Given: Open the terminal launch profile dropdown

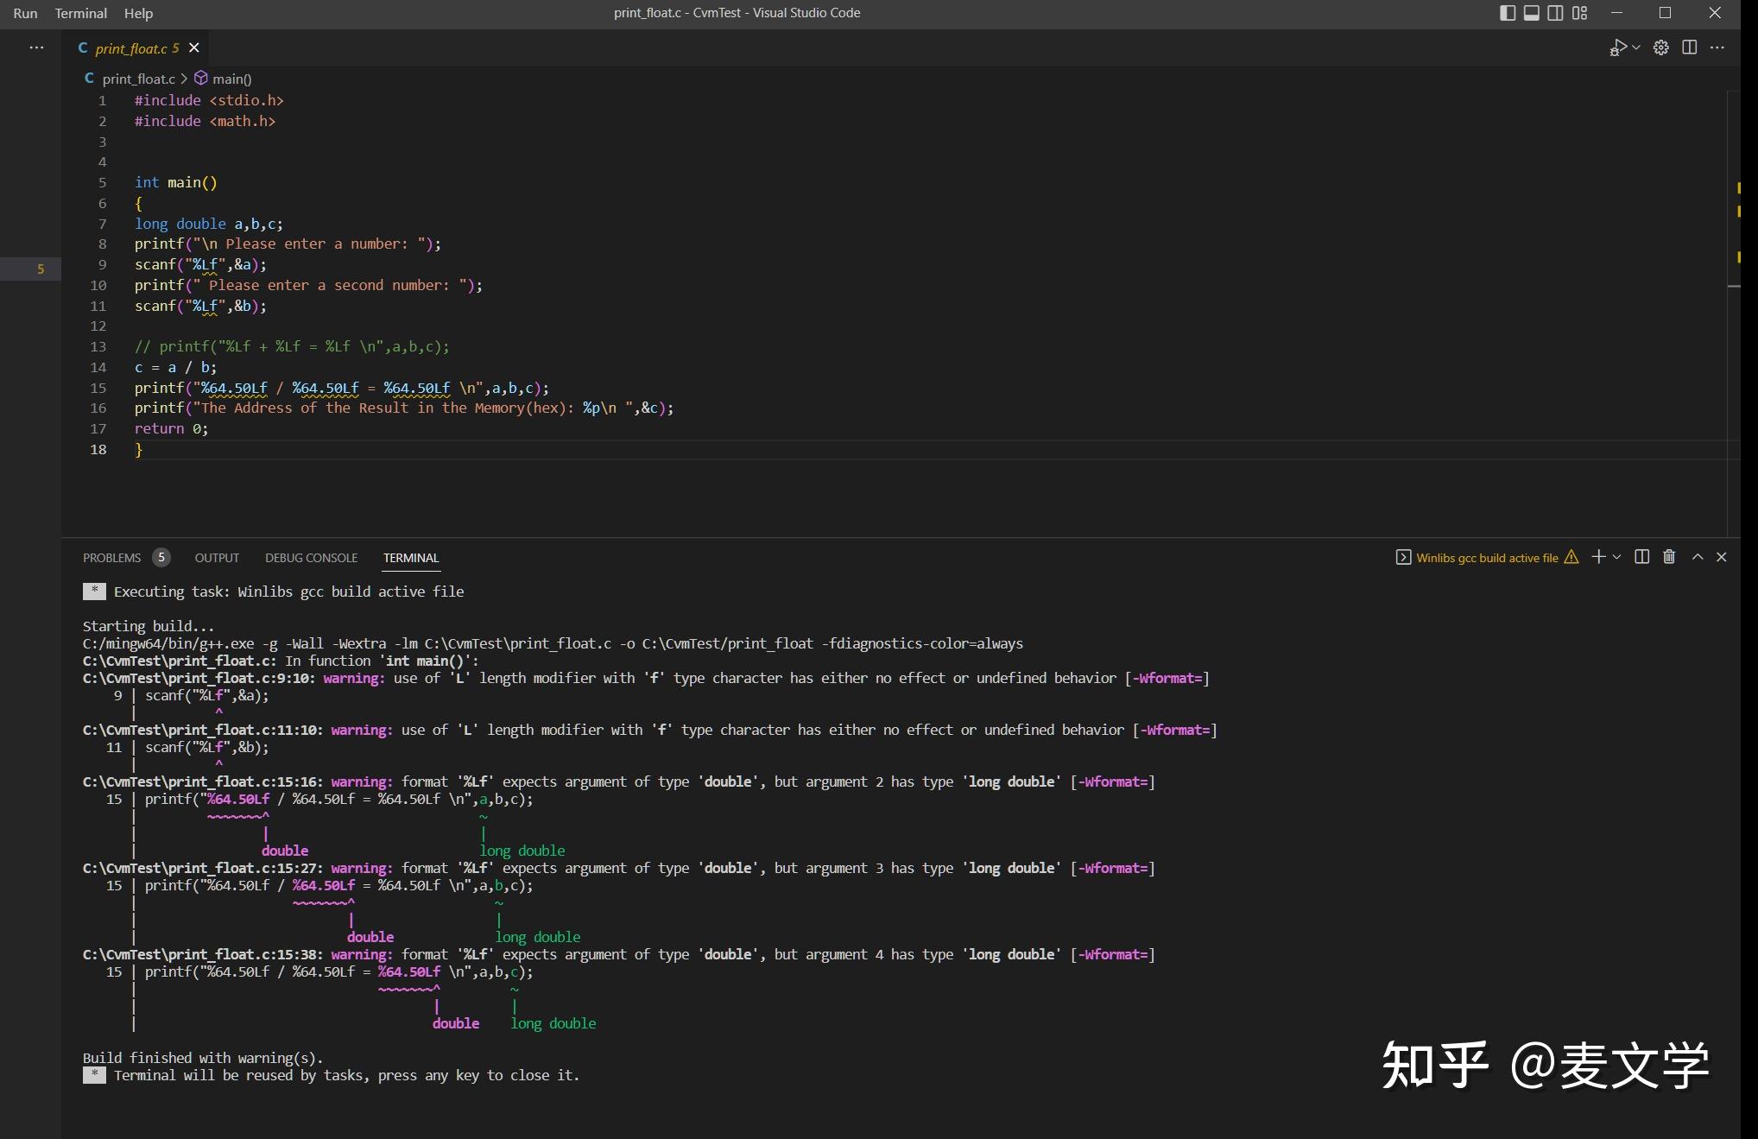Looking at the screenshot, I should pyautogui.click(x=1618, y=557).
